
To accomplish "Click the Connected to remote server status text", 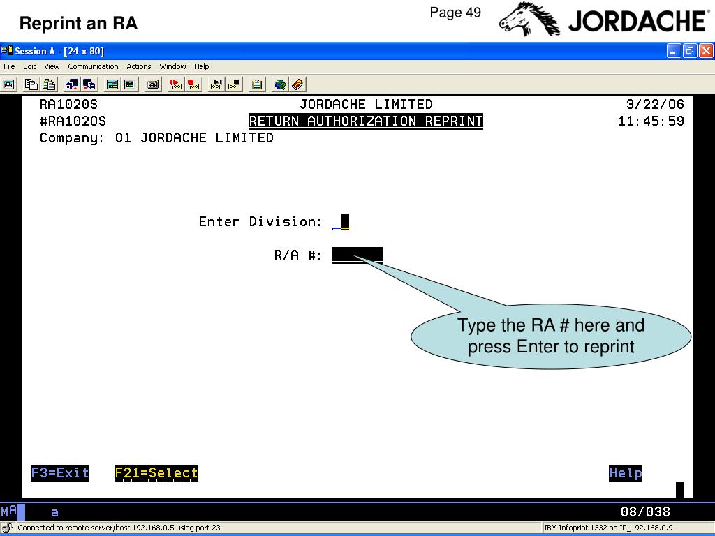I will pos(119,528).
